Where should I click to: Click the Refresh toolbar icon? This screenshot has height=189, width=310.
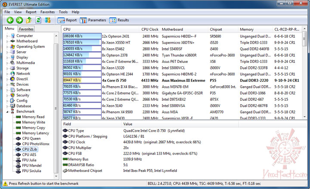pos(38,20)
